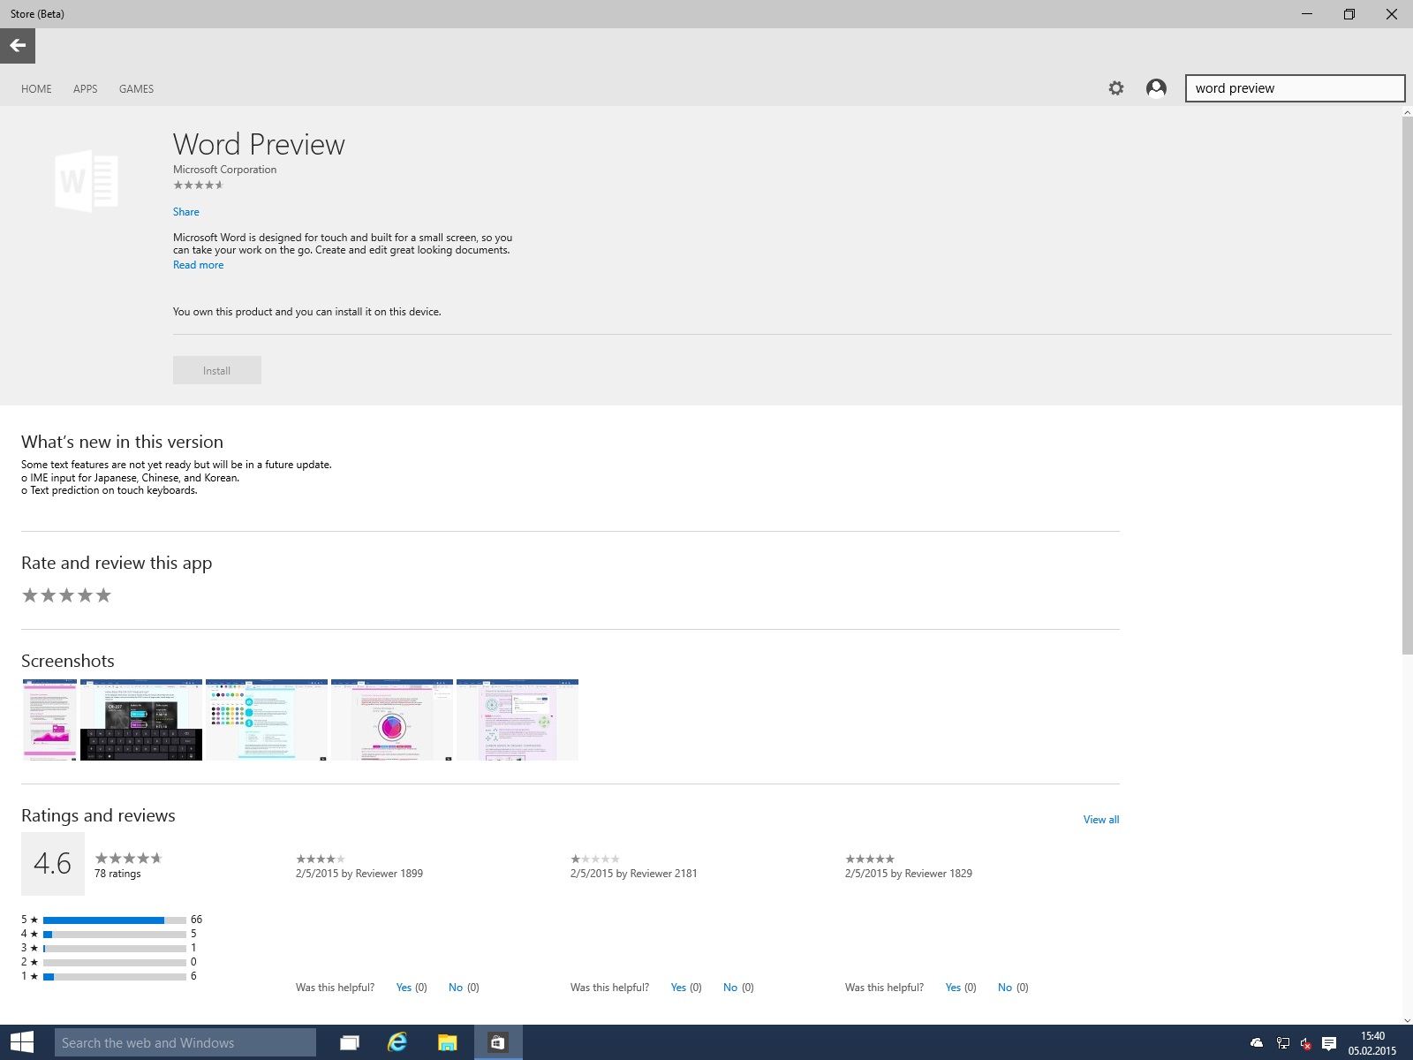Click the Install button
1413x1060 pixels.
pos(217,370)
